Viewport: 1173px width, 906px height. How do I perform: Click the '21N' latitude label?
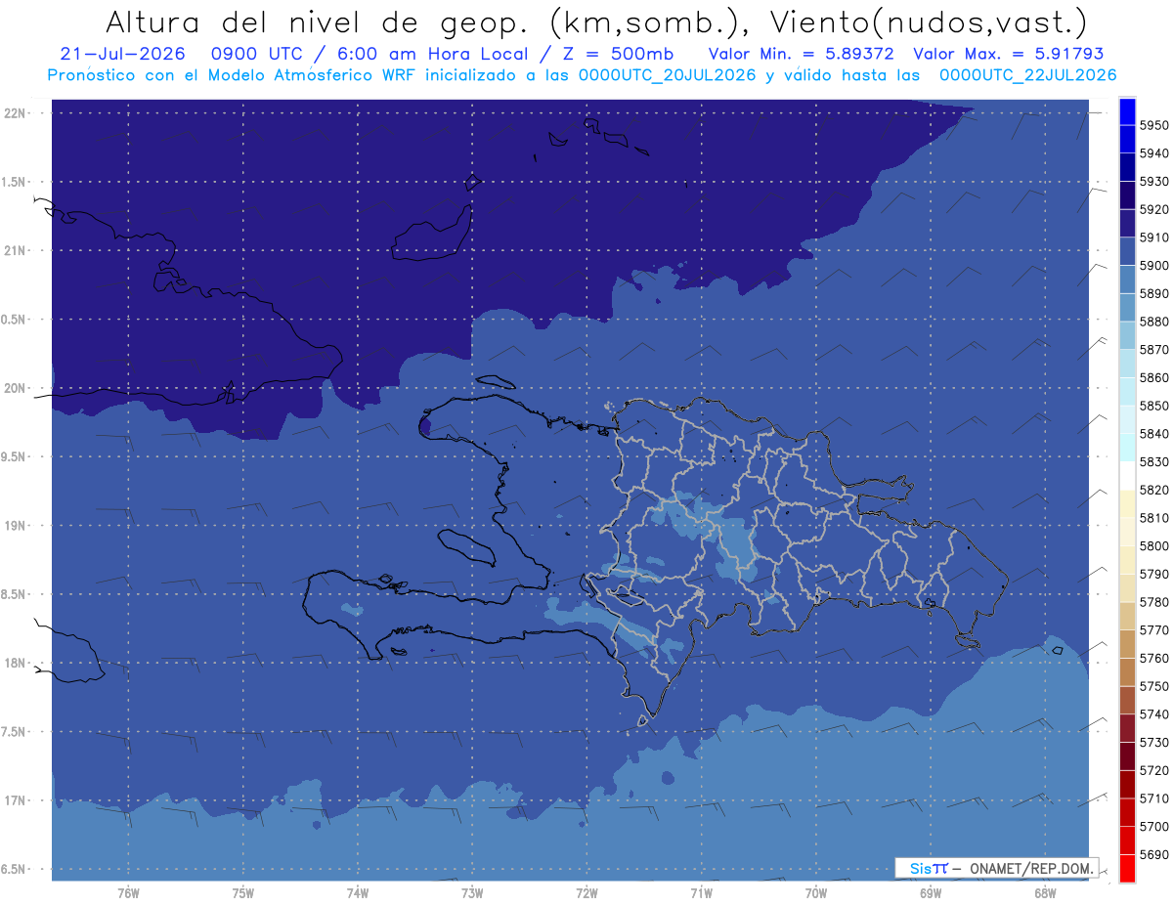coord(16,250)
